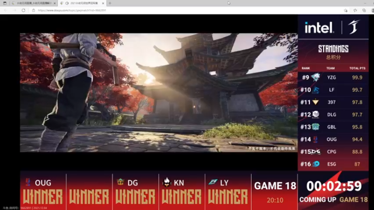Click the WINNER banner under DG
This screenshot has width=374, height=210.
(x=135, y=196)
